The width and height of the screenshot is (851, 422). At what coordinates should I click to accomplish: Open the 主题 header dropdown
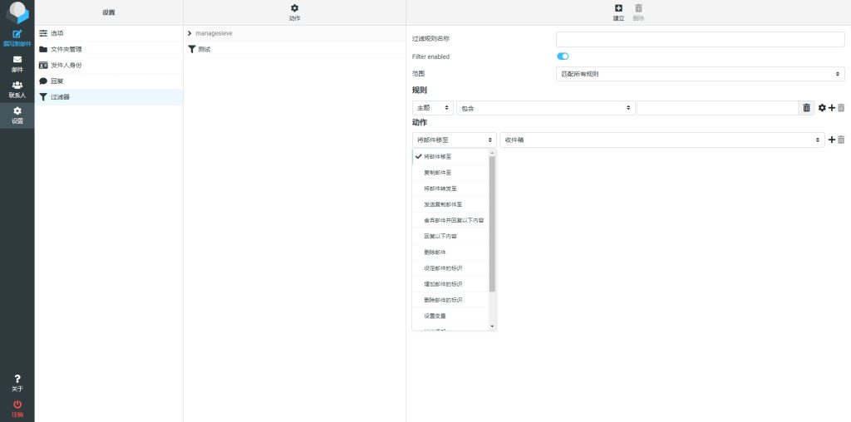click(x=432, y=108)
